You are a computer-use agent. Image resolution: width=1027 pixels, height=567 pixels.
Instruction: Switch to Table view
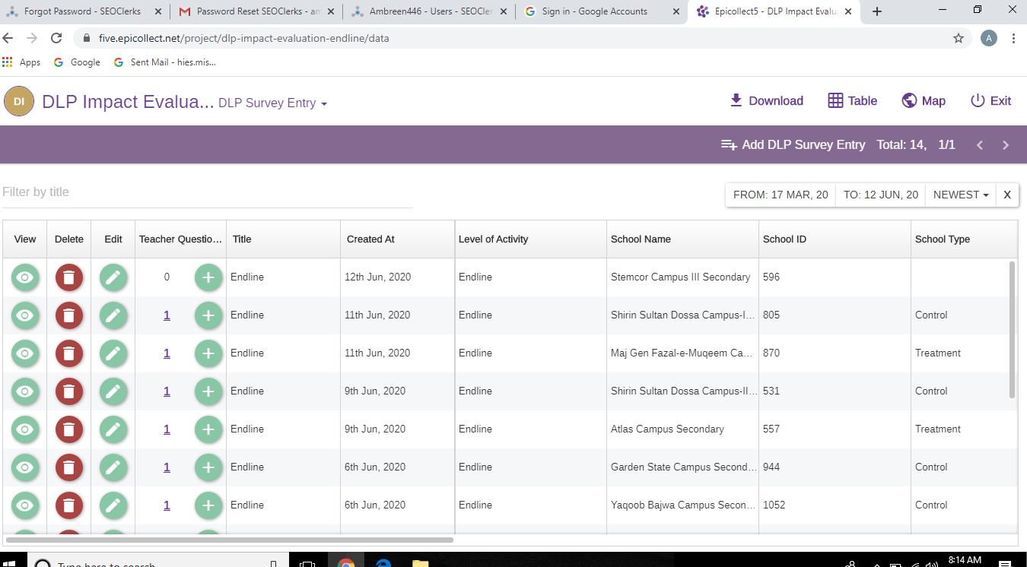click(852, 101)
